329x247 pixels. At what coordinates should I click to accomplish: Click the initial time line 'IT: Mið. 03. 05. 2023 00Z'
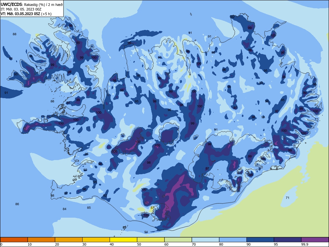(x=21, y=9)
